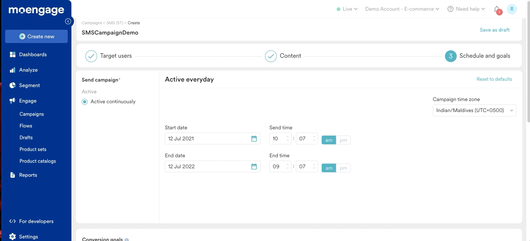Open For developers section
530x241 pixels.
click(36, 221)
